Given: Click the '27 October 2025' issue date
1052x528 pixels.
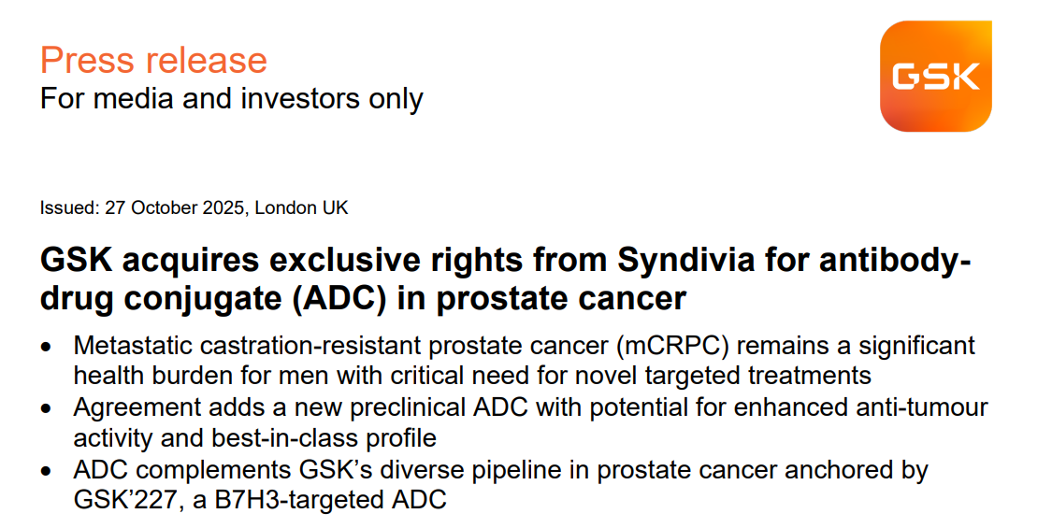Looking at the screenshot, I should (x=175, y=207).
